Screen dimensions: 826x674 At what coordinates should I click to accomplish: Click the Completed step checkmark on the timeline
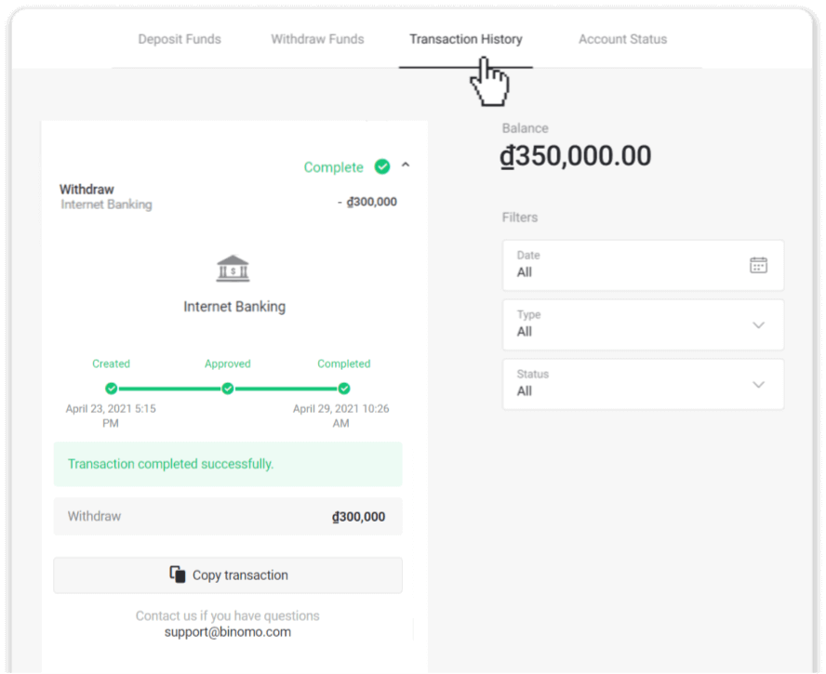pos(343,388)
